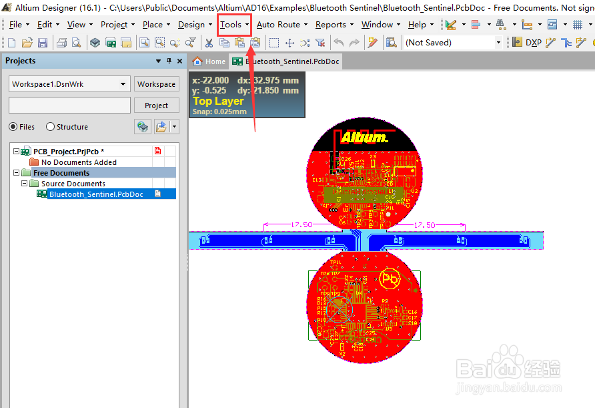Open an existing document via folder icon
The image size is (595, 408).
pyautogui.click(x=27, y=43)
